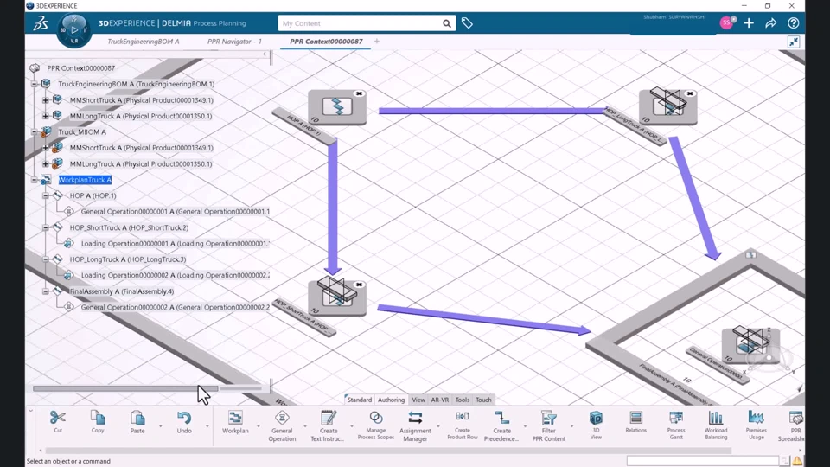Expand MMShortTruck A under TruckEngineeringBOM
This screenshot has width=830, height=467.
tap(46, 100)
